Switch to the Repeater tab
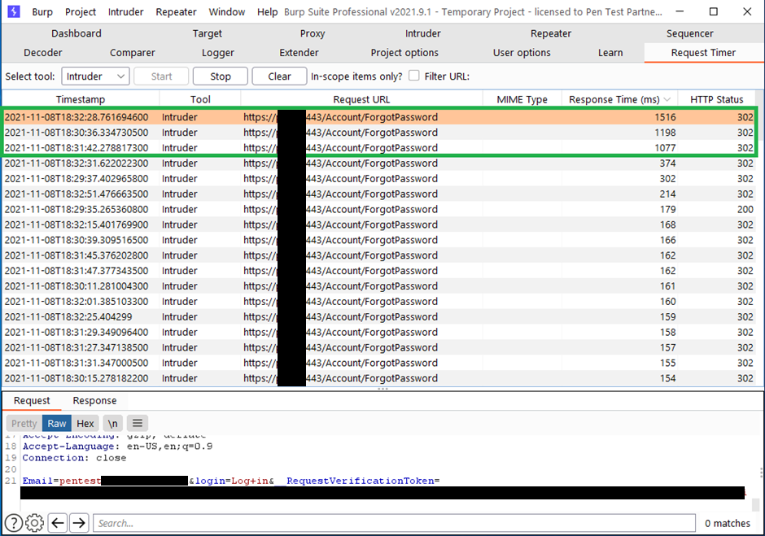The height and width of the screenshot is (536, 765). [550, 33]
